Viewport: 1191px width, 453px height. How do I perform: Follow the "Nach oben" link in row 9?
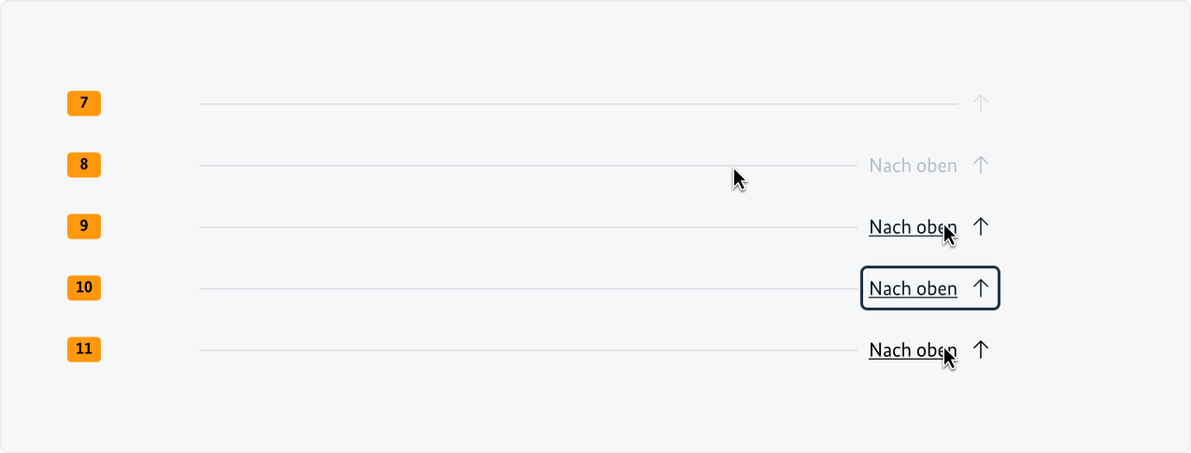[904, 227]
